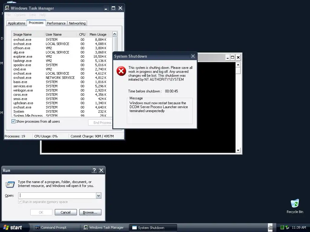310x232 pixels.
Task: Open the on-screen keyboard tray icon
Action: tap(270, 227)
